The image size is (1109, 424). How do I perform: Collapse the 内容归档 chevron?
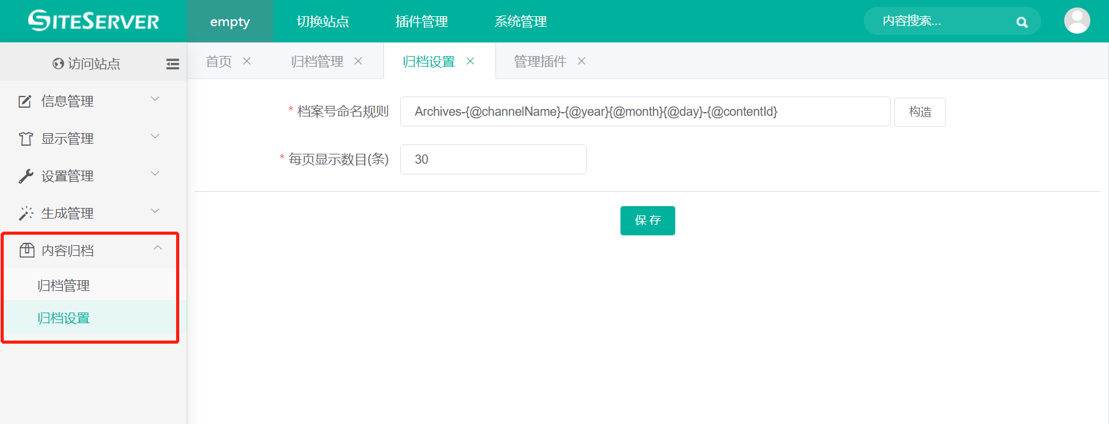point(157,248)
